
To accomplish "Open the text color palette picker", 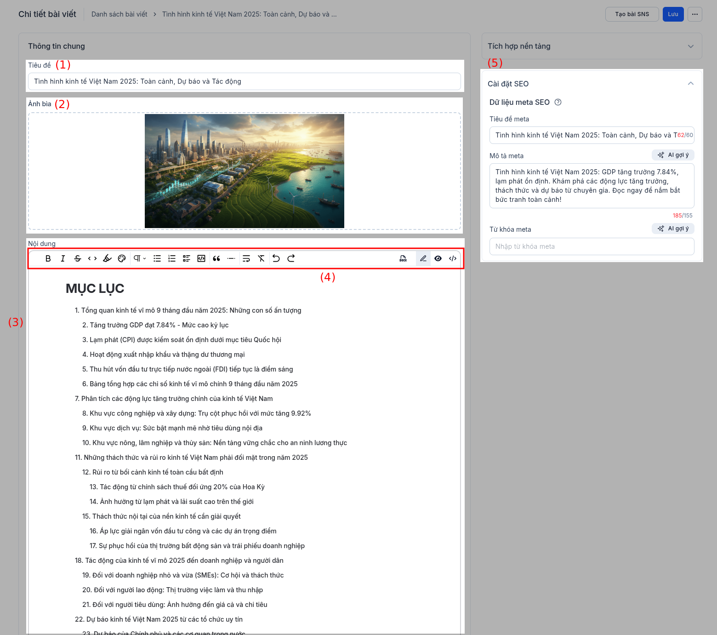I will (x=122, y=258).
